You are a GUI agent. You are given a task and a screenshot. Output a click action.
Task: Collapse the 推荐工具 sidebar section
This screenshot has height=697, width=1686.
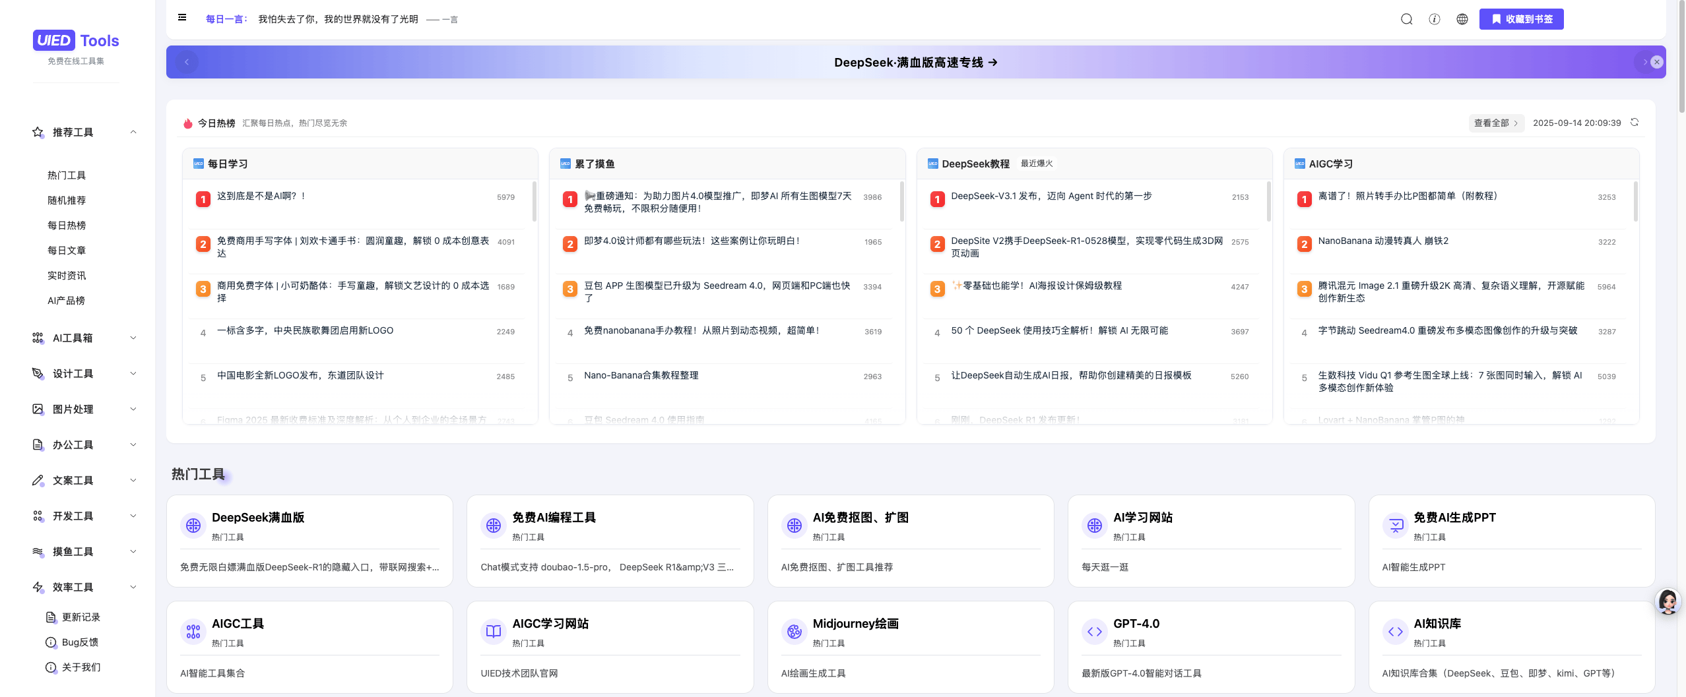133,132
